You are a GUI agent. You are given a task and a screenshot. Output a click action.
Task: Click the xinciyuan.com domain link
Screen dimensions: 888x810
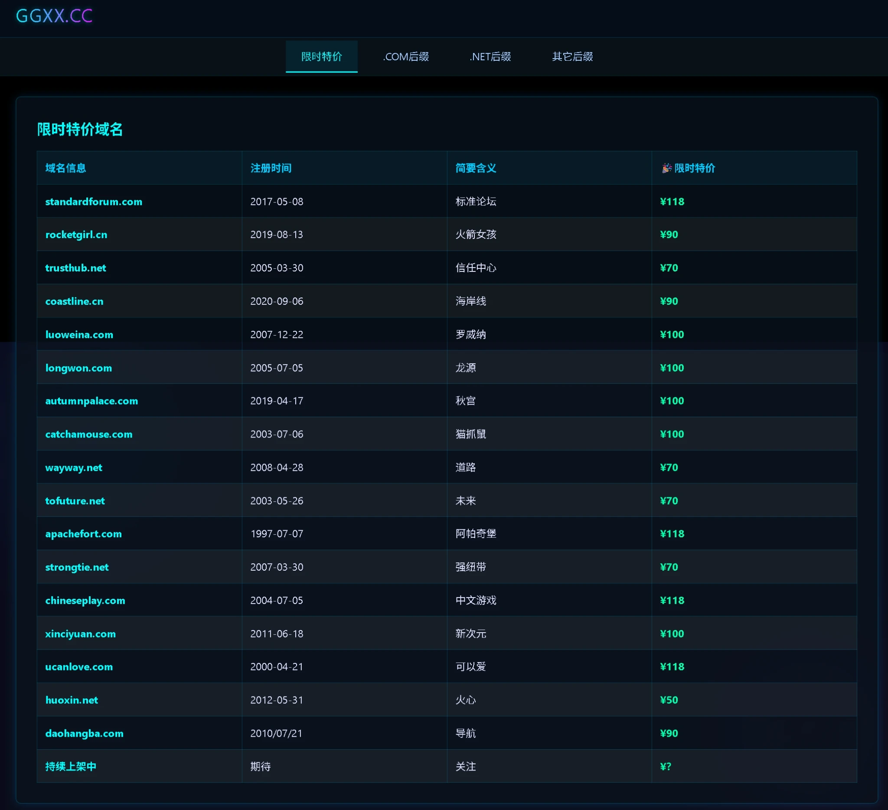click(80, 634)
